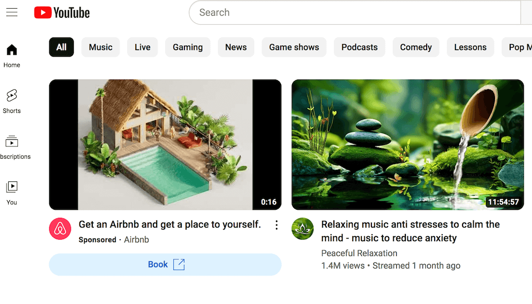Image resolution: width=532 pixels, height=304 pixels.
Task: Open the You section in sidebar
Action: (12, 193)
